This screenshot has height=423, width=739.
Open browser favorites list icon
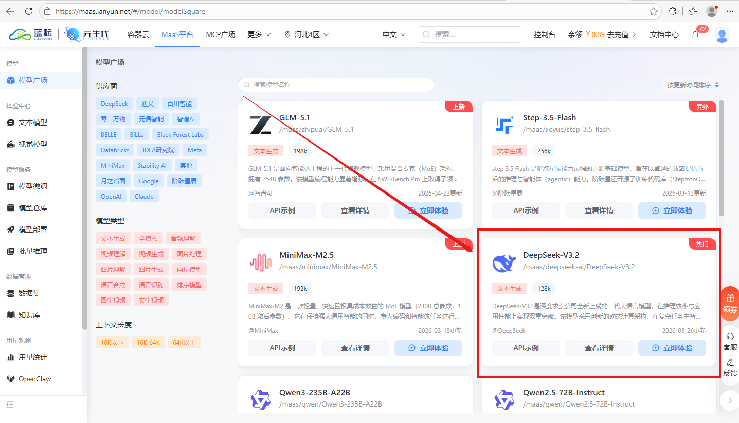[693, 11]
